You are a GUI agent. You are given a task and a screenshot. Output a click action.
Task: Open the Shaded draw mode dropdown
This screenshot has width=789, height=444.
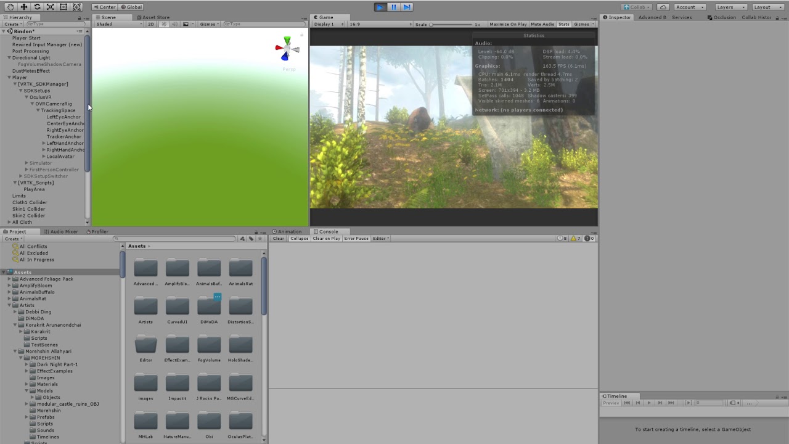point(117,24)
